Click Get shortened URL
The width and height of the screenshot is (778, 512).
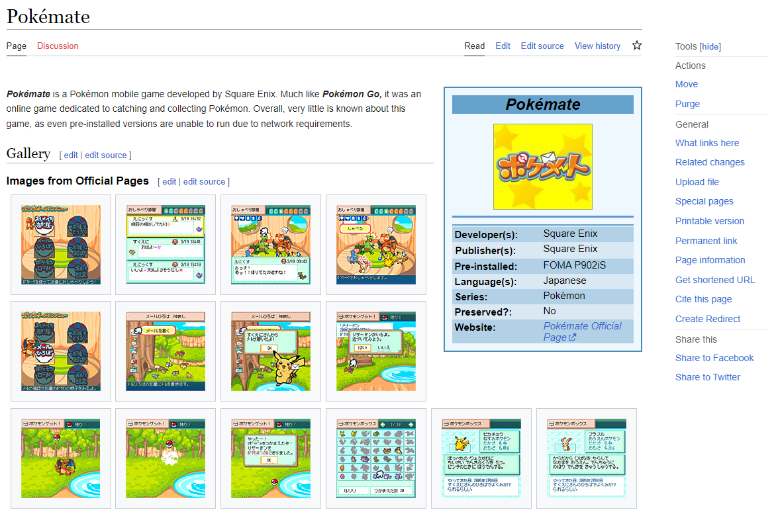tap(714, 280)
